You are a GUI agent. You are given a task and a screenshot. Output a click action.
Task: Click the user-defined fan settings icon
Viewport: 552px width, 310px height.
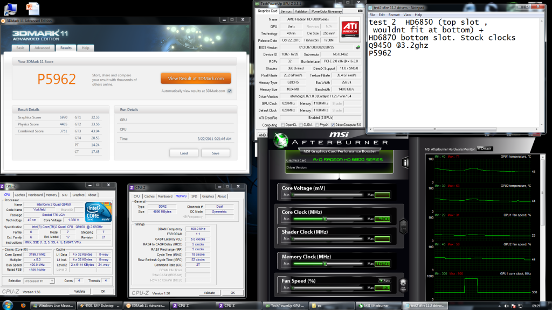coord(403,284)
